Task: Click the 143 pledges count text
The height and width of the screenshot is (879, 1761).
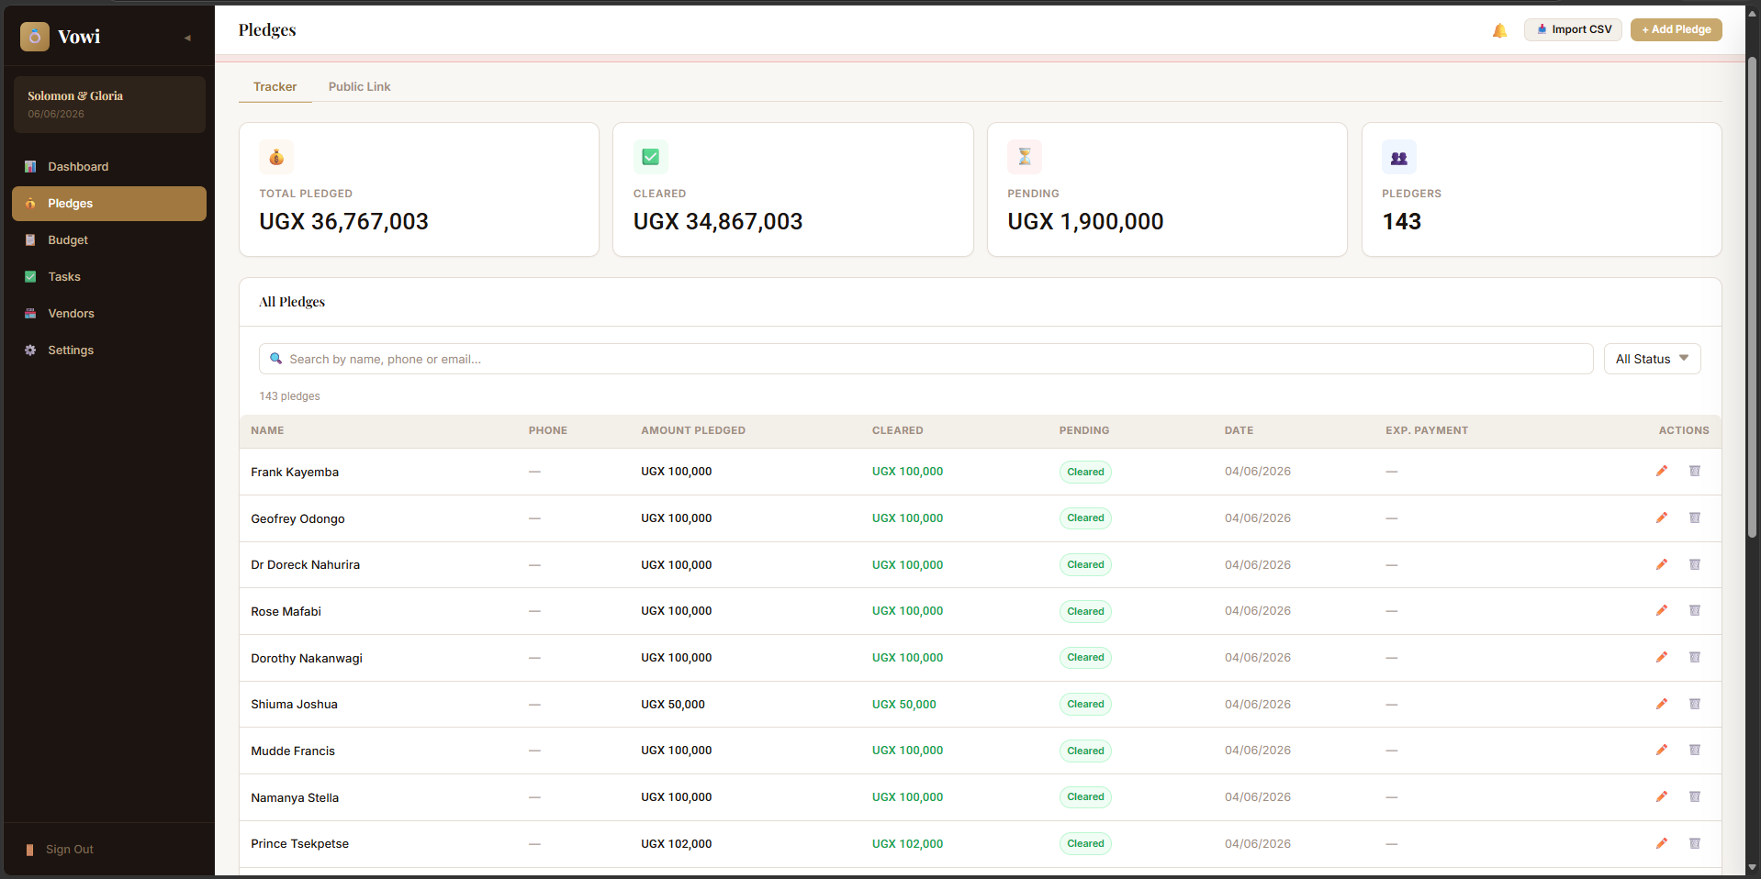Action: (289, 396)
